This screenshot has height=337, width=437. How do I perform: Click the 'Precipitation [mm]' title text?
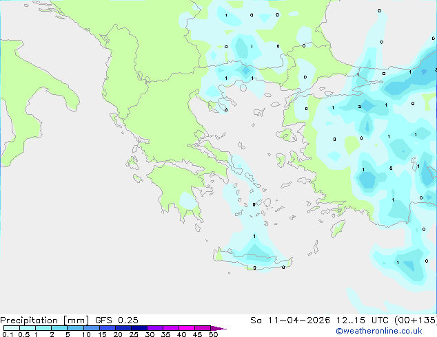point(45,320)
